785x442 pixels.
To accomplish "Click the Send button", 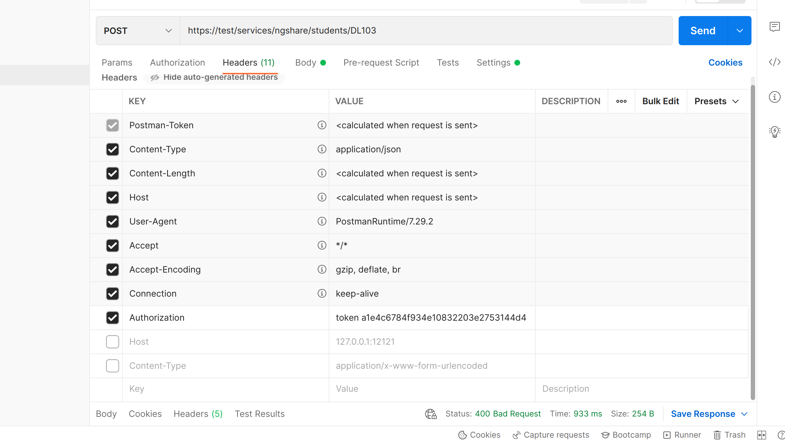I will coord(702,31).
